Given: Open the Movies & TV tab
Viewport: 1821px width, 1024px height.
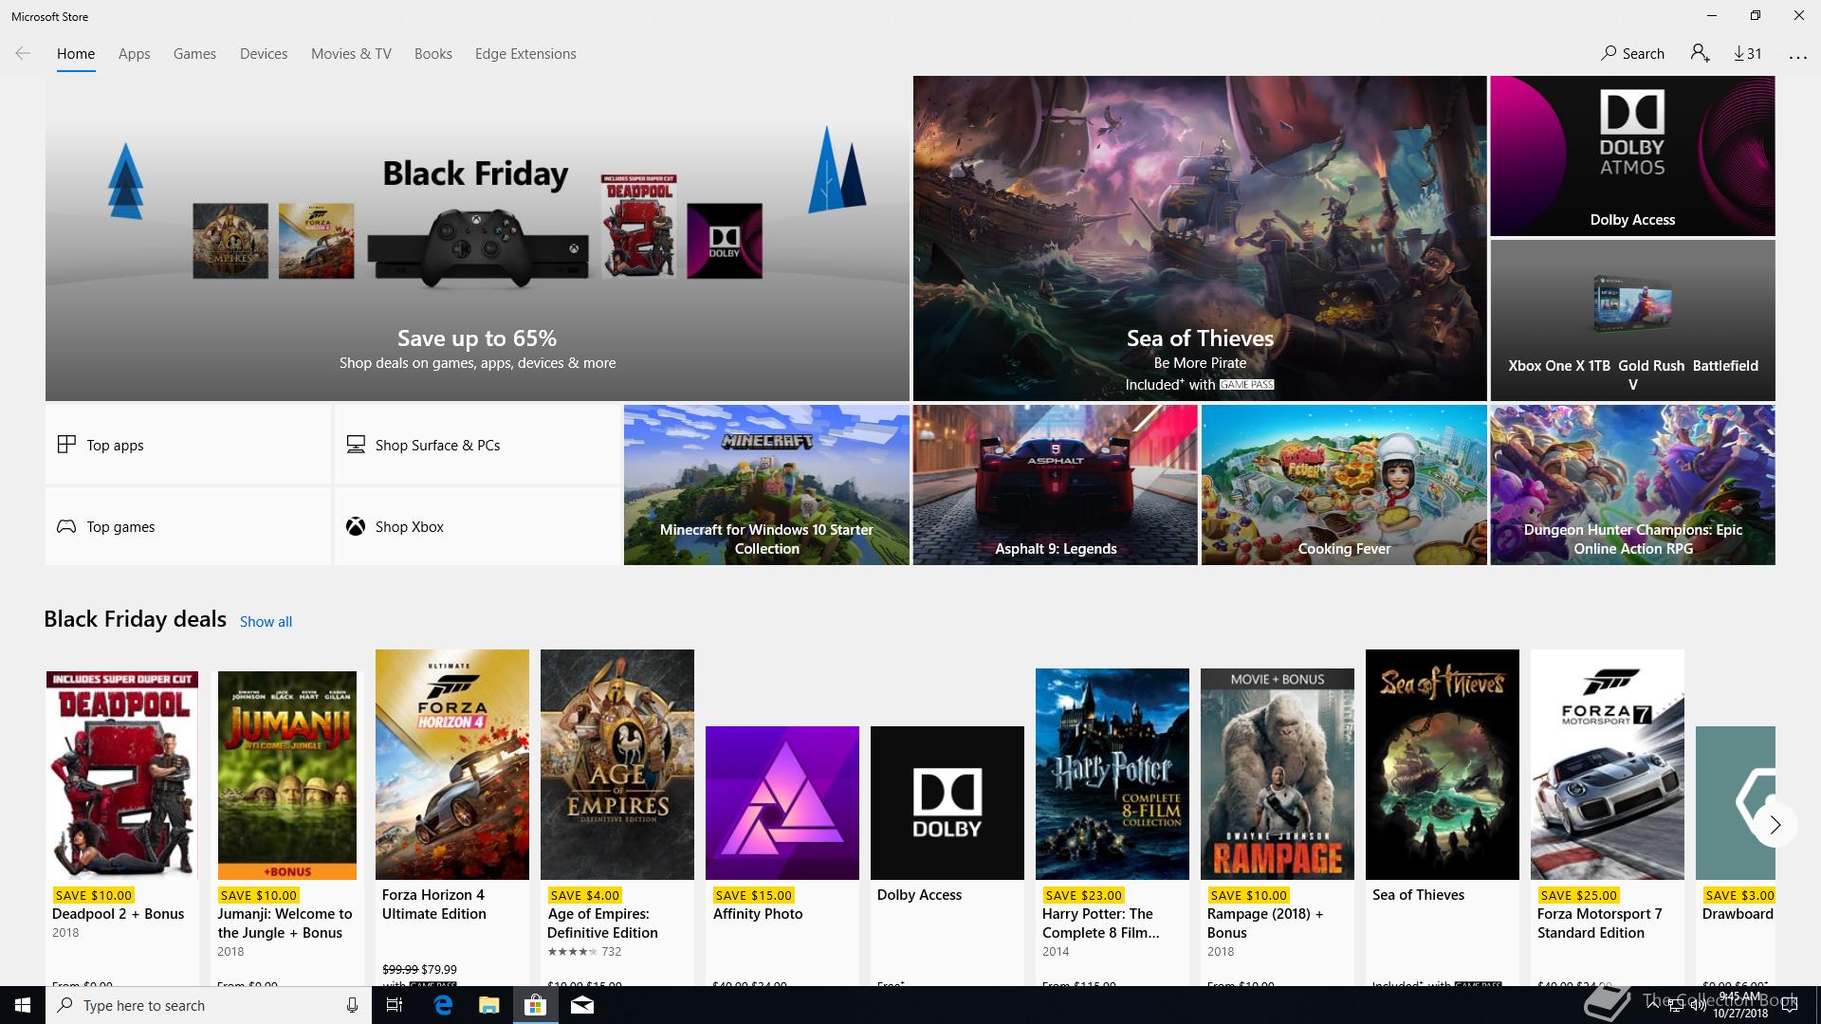Looking at the screenshot, I should [351, 54].
